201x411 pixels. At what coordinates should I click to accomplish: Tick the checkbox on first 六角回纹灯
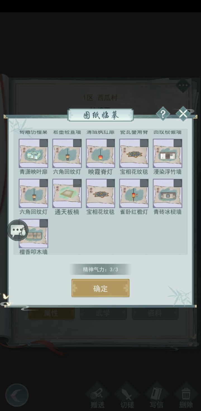click(x=77, y=143)
